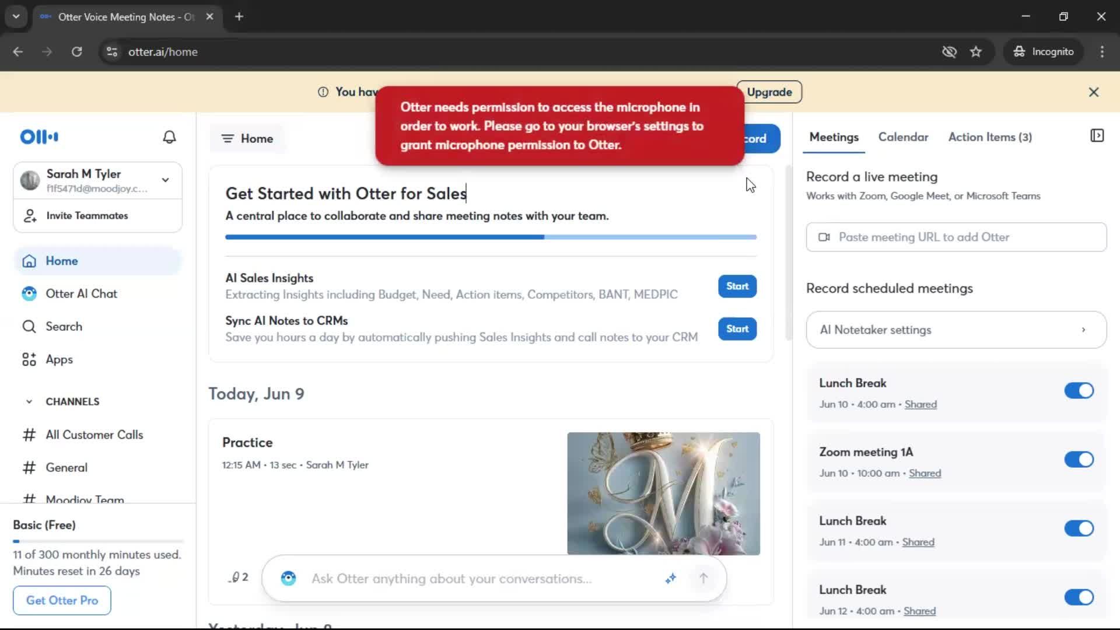Viewport: 1120px width, 630px height.
Task: Open Otter AI Chat in sidebar
Action: 98,294
